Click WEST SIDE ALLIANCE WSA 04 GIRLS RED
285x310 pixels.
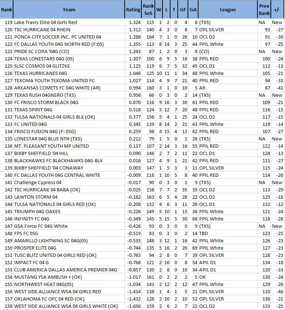[69, 291]
